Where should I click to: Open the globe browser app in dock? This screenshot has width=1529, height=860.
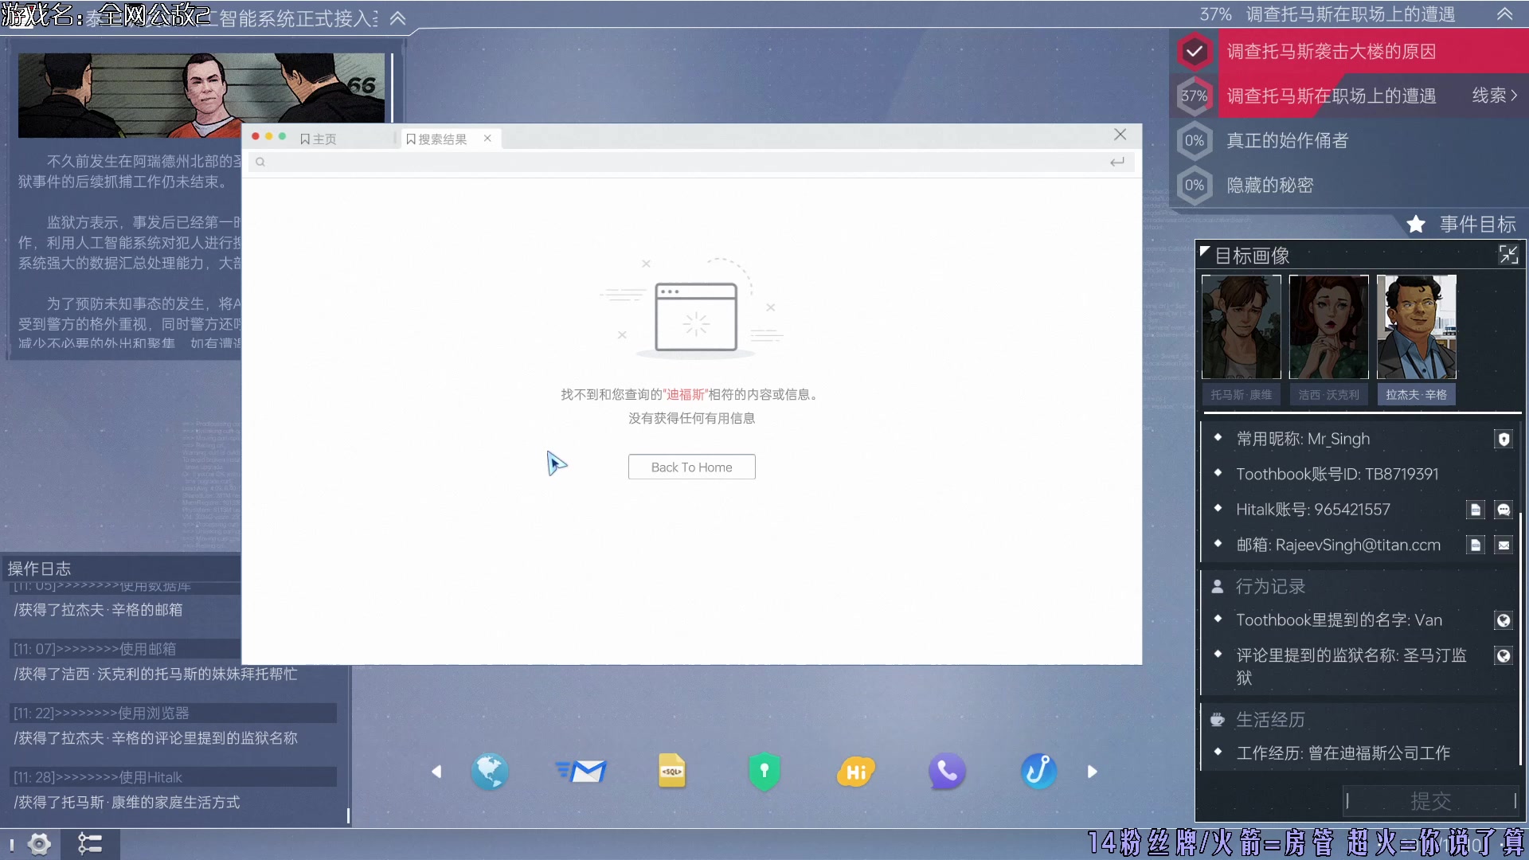click(x=489, y=771)
